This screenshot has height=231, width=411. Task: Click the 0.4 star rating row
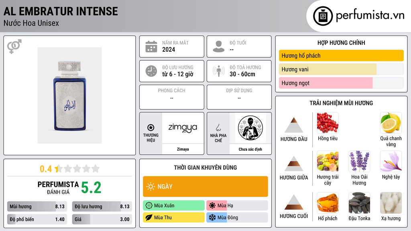(69, 169)
